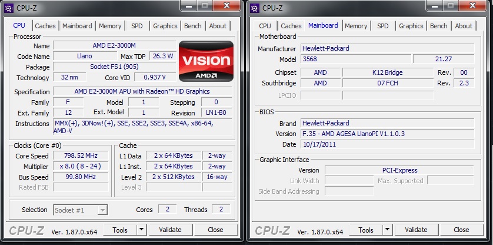Screen dimensions: 493x245
Task: Click the Cores count value
Action: coord(167,209)
